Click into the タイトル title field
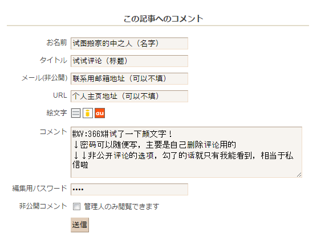The height and width of the screenshot is (242, 329). pos(129,61)
